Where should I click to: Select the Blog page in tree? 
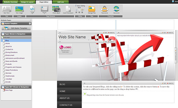click(7, 40)
